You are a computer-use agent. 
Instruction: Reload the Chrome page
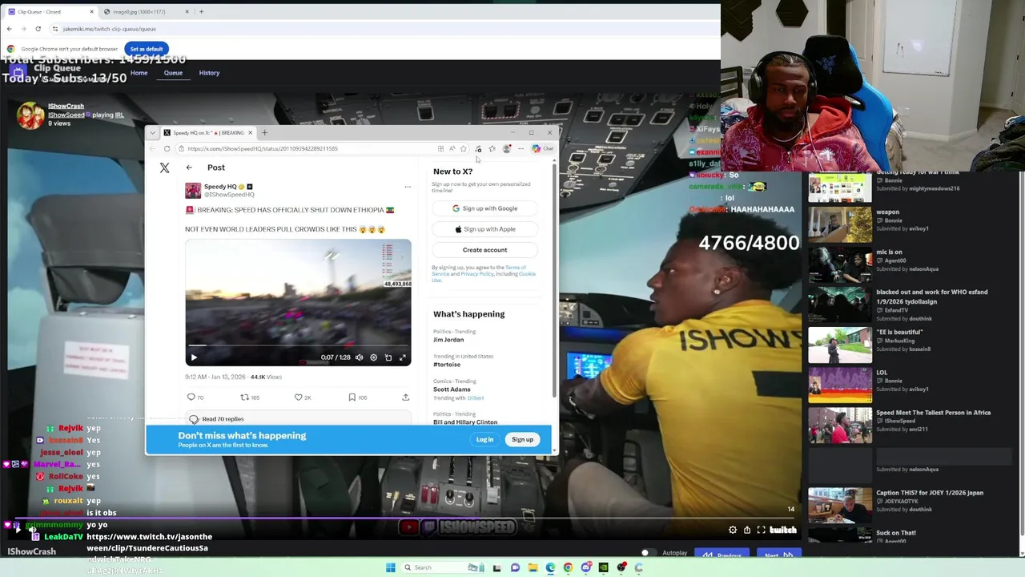38,29
